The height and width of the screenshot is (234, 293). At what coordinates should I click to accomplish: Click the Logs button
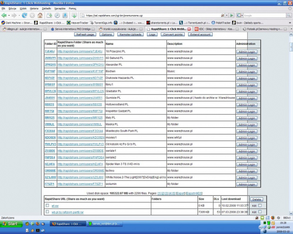[x=152, y=34]
